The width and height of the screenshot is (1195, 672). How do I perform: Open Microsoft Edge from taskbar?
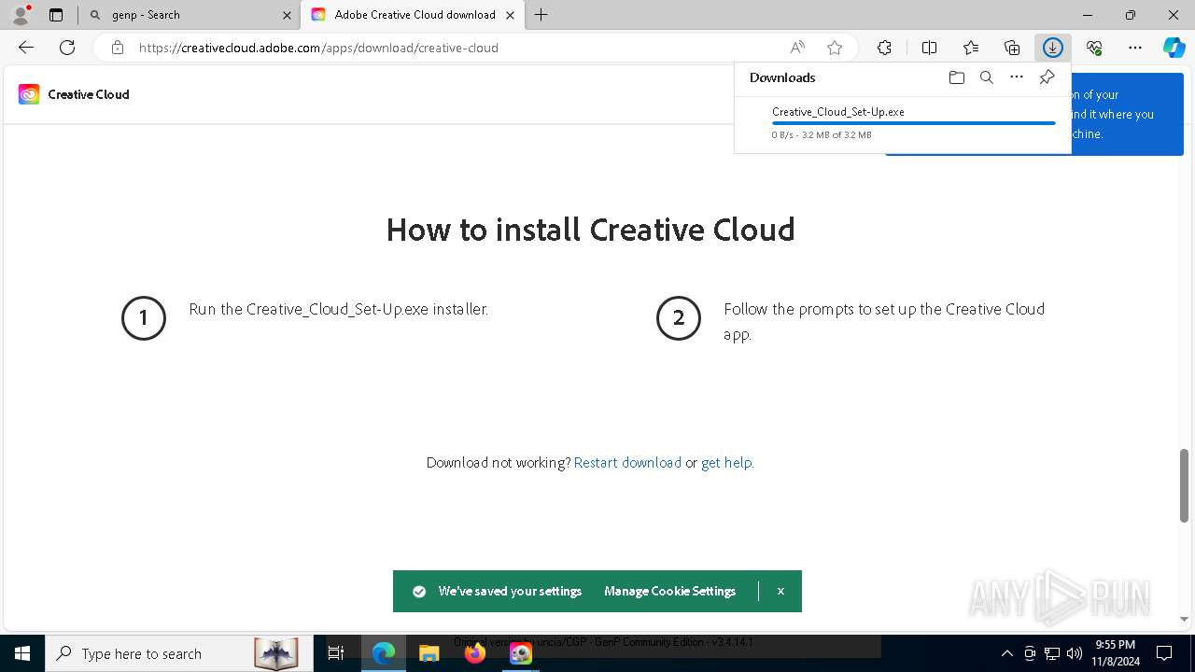pos(384,653)
